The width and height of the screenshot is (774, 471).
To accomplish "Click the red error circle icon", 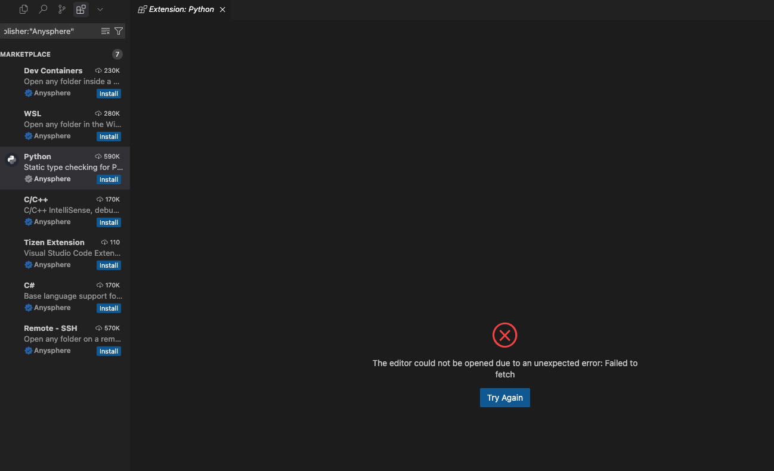I will pyautogui.click(x=505, y=335).
